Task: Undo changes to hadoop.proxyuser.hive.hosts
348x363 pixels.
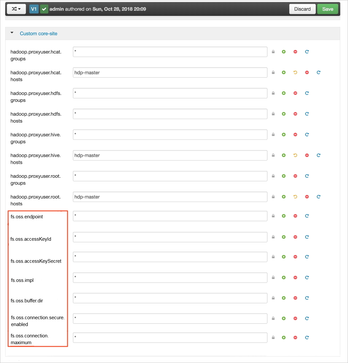Action: [295, 155]
